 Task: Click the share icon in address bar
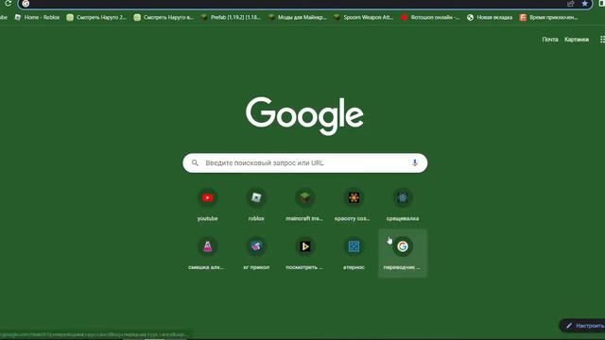571,4
